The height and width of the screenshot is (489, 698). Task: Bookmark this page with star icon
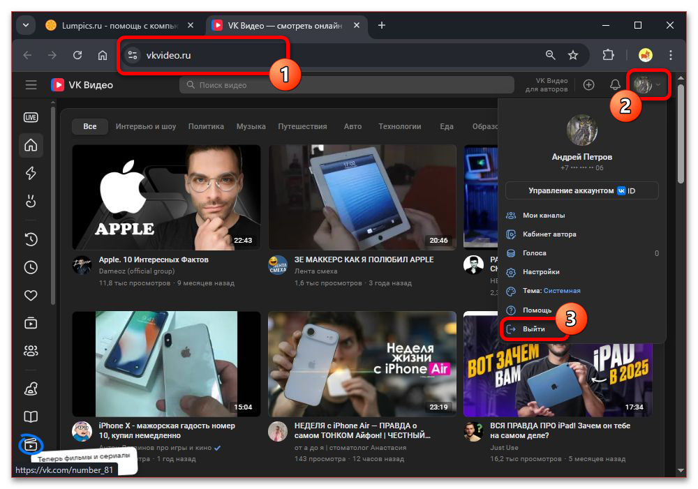[573, 55]
